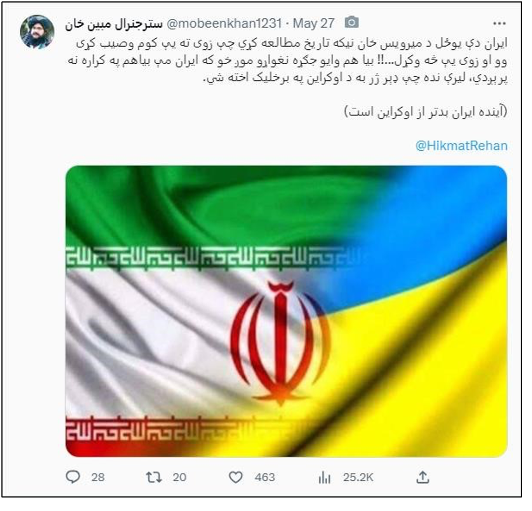Click the 25.2K views count
The height and width of the screenshot is (511, 532).
click(358, 477)
